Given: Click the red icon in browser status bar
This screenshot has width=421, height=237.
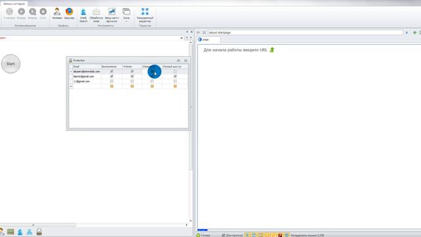Looking at the screenshot, I should [x=280, y=235].
